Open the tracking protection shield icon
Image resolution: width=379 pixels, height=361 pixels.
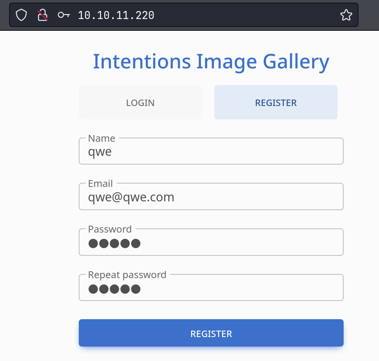(21, 15)
